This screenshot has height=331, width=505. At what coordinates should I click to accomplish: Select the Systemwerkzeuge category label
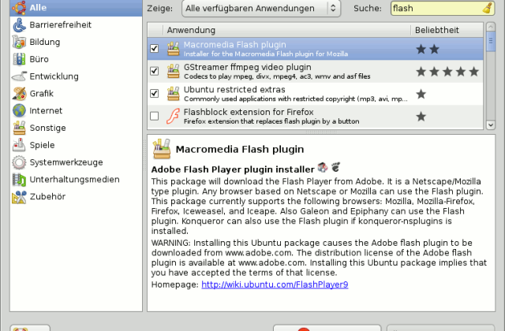[66, 162]
